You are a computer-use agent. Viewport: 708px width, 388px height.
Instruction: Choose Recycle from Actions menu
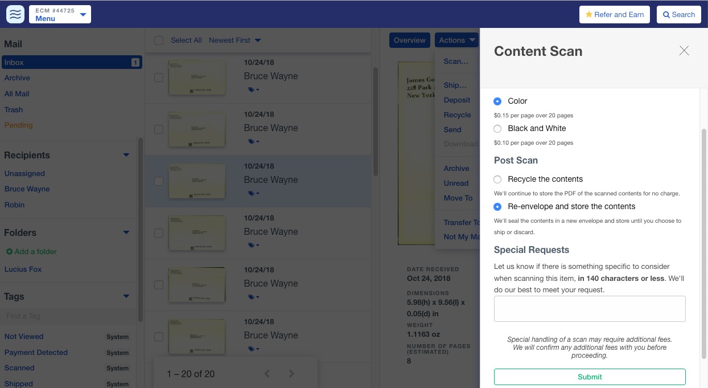click(457, 115)
